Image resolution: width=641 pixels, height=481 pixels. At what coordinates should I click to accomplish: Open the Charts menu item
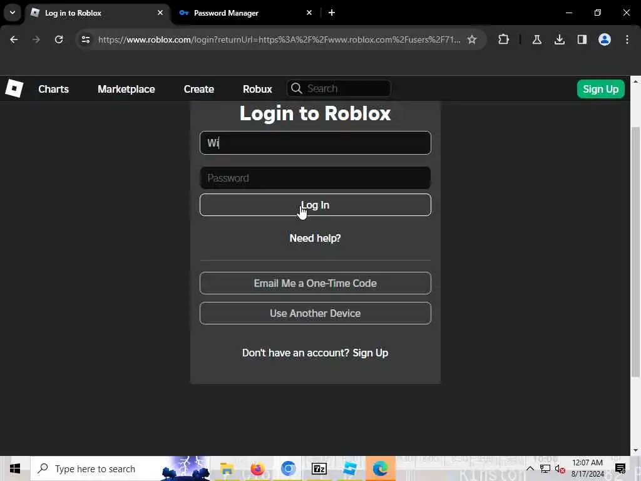54,89
